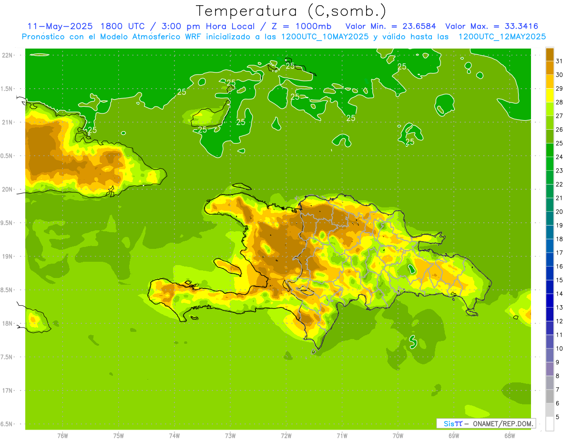Click 'Valor Min. = 23.6584' text
The image size is (572, 442).
(x=390, y=26)
